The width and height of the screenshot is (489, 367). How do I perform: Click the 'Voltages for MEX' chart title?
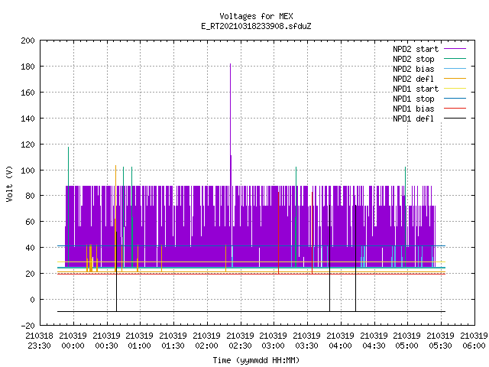(x=256, y=16)
